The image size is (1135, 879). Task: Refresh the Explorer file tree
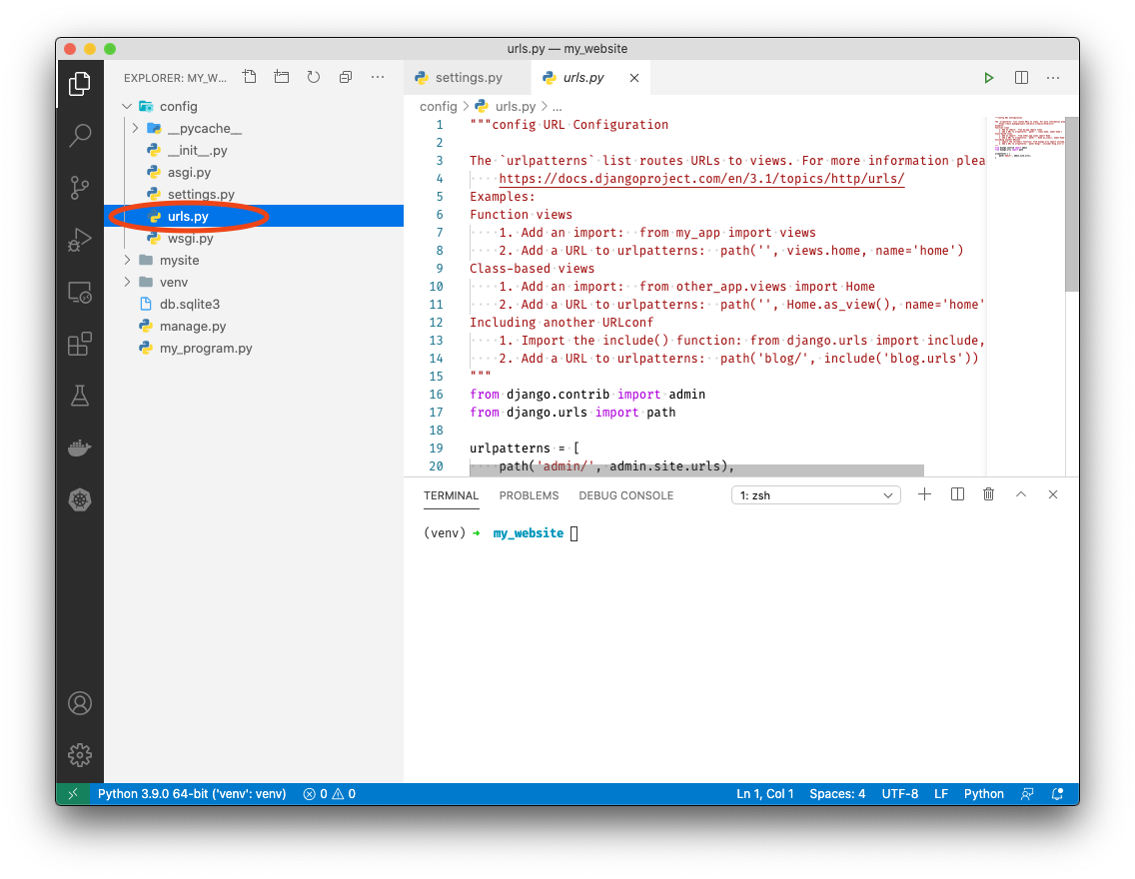click(314, 77)
